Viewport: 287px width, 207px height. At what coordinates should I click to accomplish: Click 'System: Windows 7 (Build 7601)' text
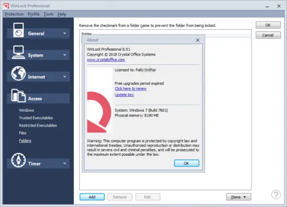(x=141, y=110)
